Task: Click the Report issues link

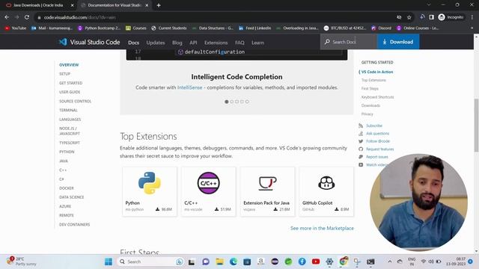Action: tap(377, 157)
